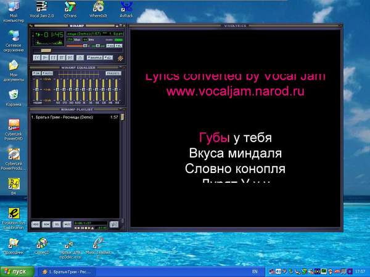Click the Winamp Eject button
370x277 pixels.
point(80,57)
